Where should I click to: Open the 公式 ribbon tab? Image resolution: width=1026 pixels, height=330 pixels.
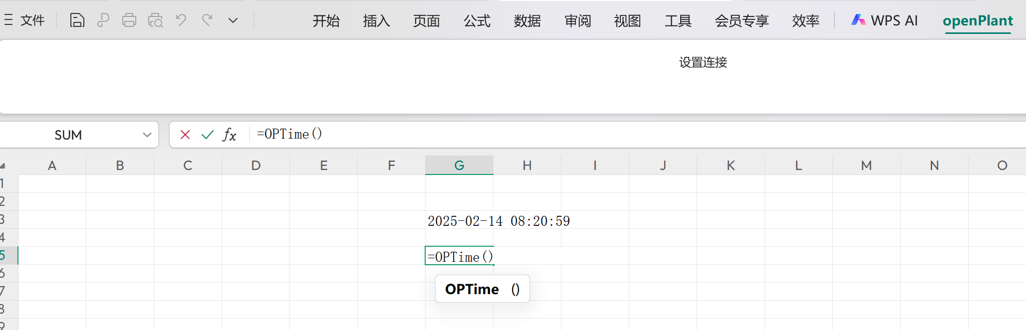476,21
